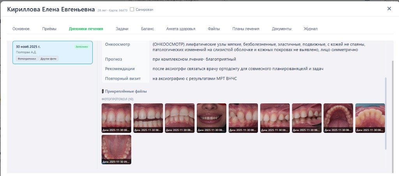Viewport: 399px width, 176px height.
Task: Toggle the Санирован checkbox
Action: click(132, 9)
